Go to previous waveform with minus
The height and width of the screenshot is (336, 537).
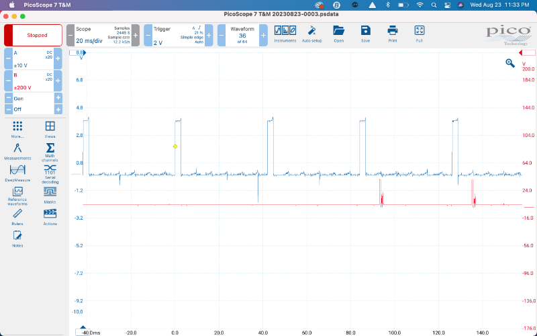point(221,36)
